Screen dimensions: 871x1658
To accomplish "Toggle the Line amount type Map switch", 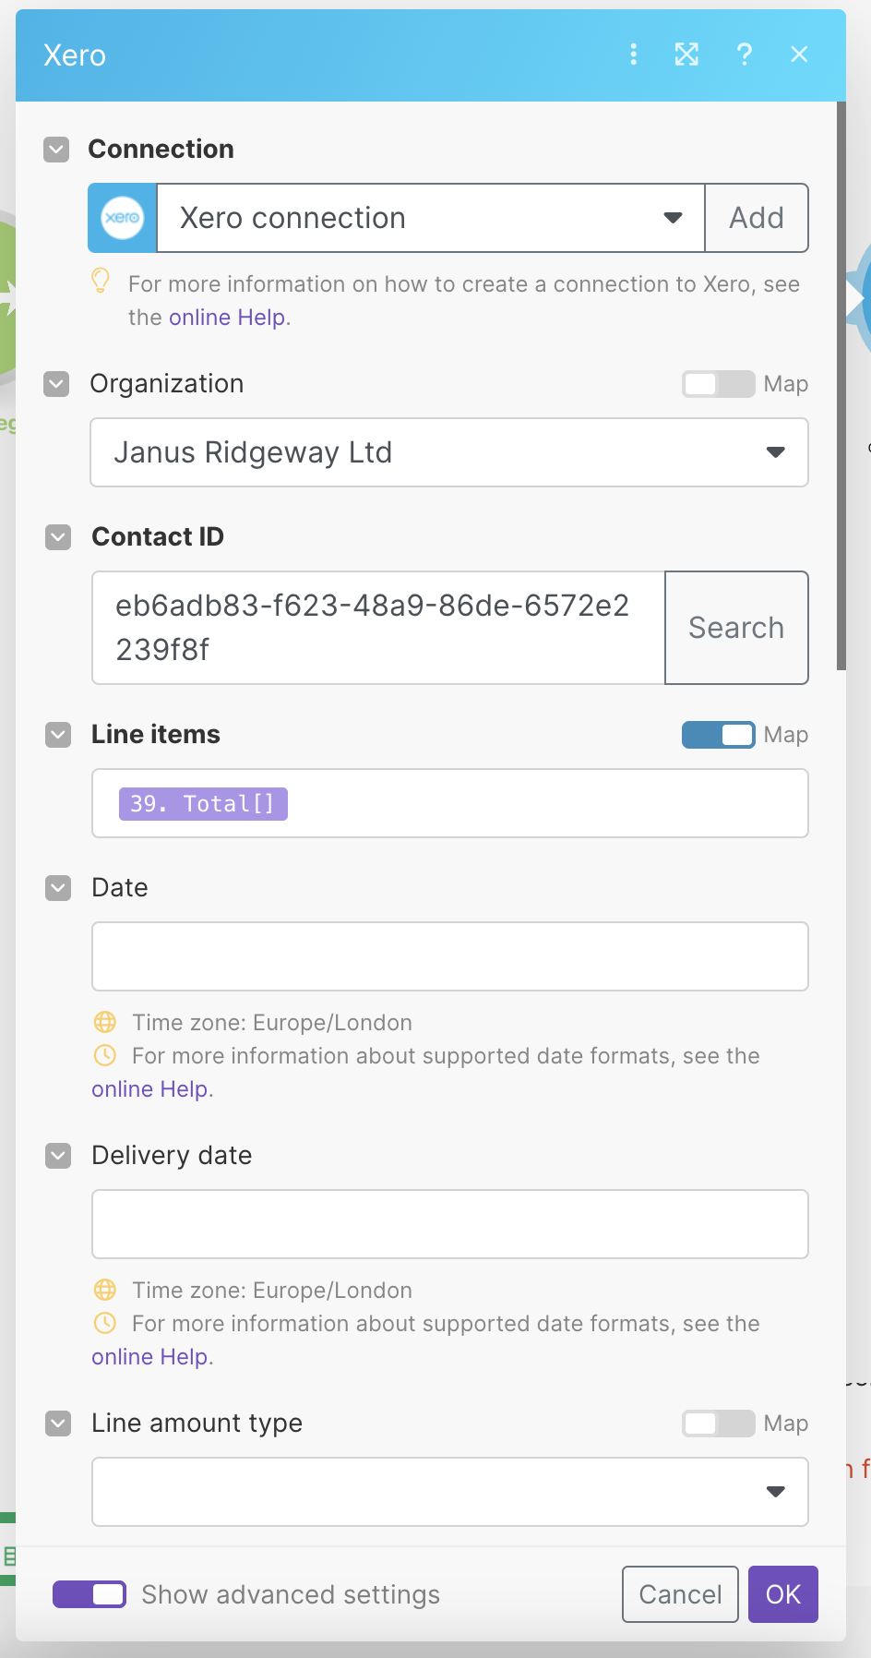I will (718, 1424).
